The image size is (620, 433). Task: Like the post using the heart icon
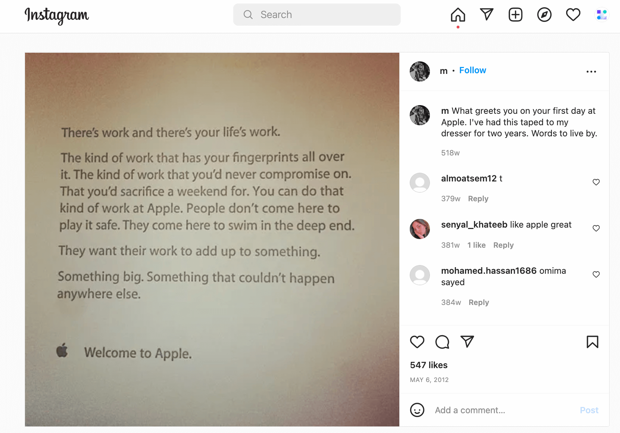coord(417,342)
